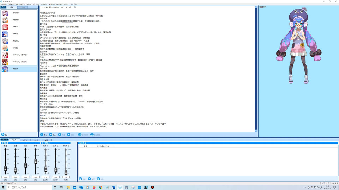The height and width of the screenshot is (190, 339).
Task: Open the フレーズ(P) menu
Action: (44, 4)
